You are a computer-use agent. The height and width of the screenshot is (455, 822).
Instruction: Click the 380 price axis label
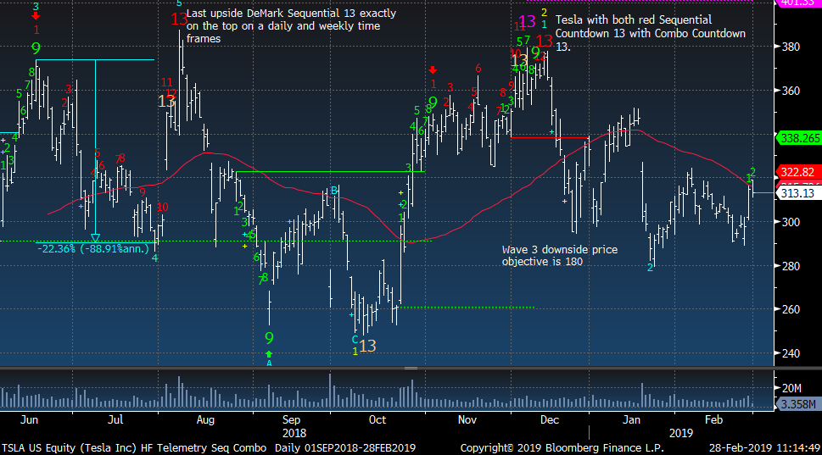tap(791, 47)
